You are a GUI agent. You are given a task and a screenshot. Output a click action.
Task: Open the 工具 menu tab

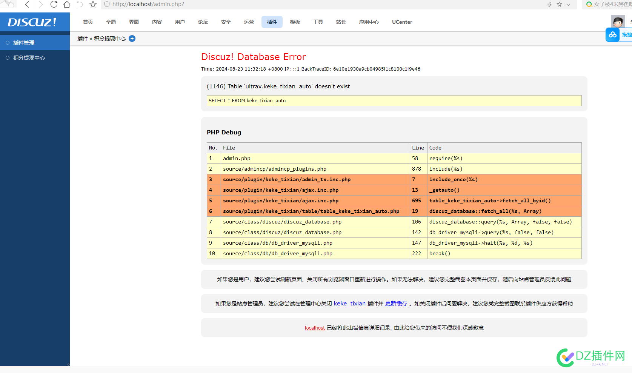318,22
